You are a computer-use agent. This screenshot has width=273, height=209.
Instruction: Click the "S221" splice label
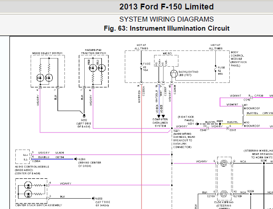click(176, 131)
